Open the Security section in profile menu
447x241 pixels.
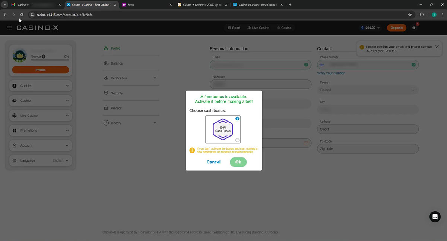click(x=117, y=93)
